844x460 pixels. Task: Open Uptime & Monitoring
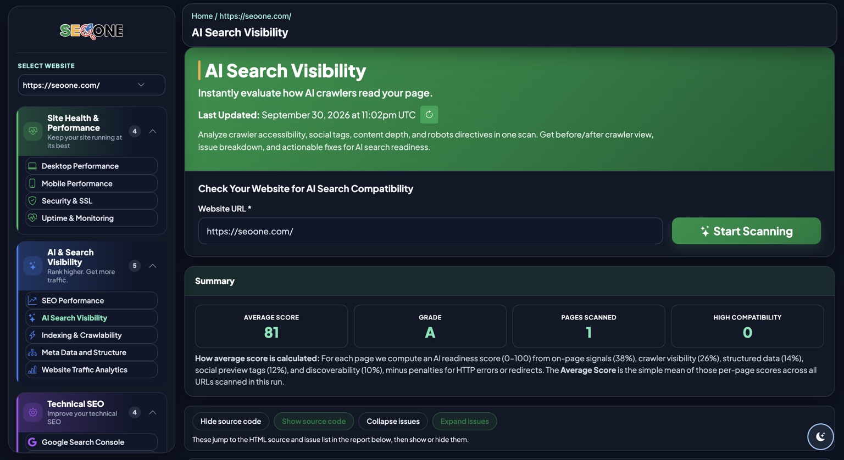pyautogui.click(x=91, y=218)
